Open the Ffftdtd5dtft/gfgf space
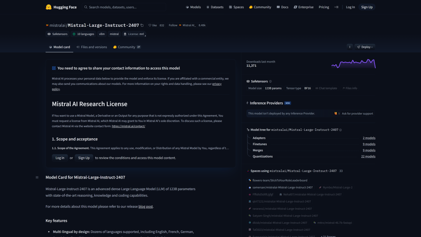The height and width of the screenshot is (237, 421). pyautogui.click(x=260, y=194)
